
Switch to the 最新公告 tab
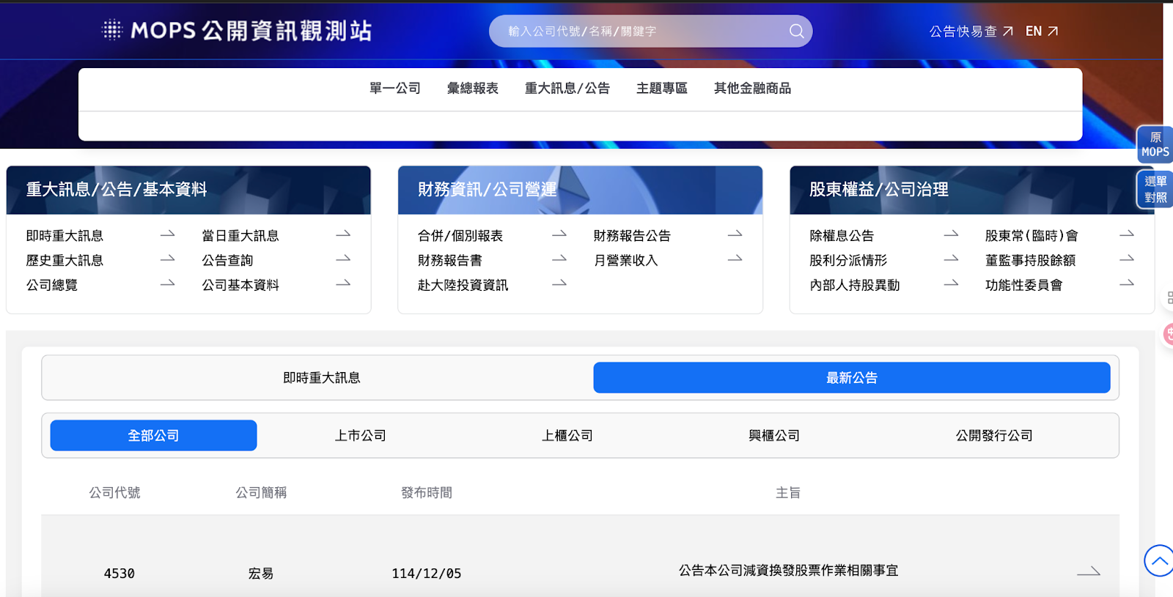pos(852,378)
